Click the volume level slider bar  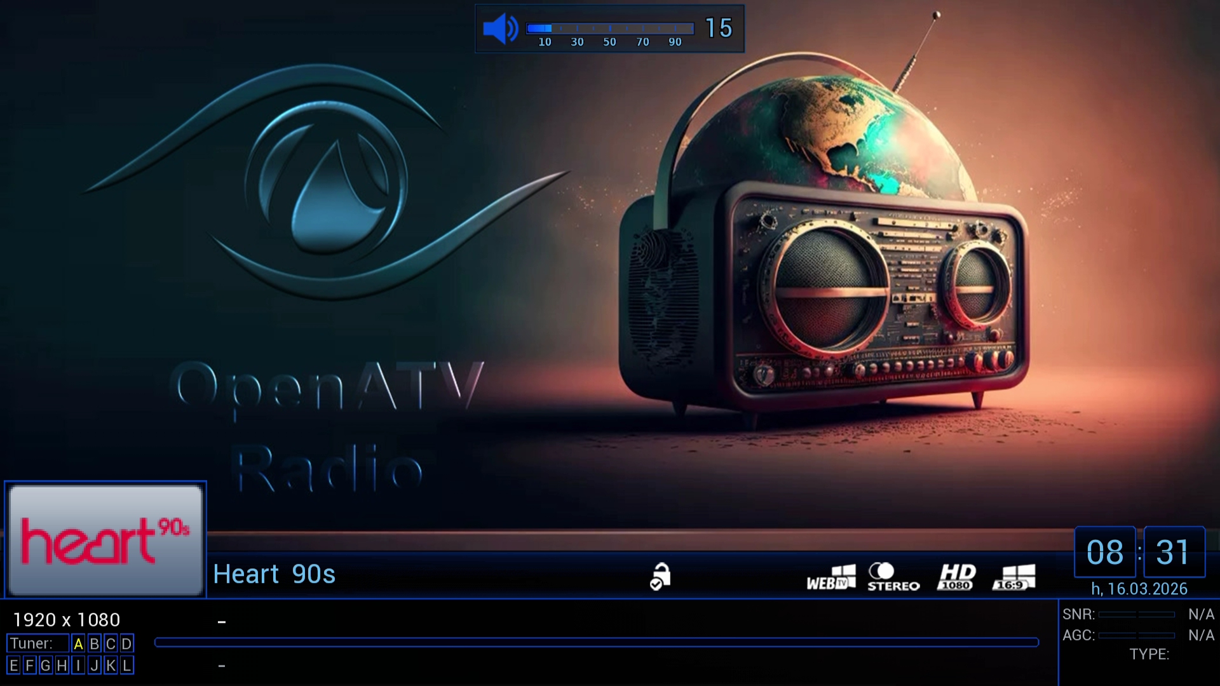click(609, 29)
